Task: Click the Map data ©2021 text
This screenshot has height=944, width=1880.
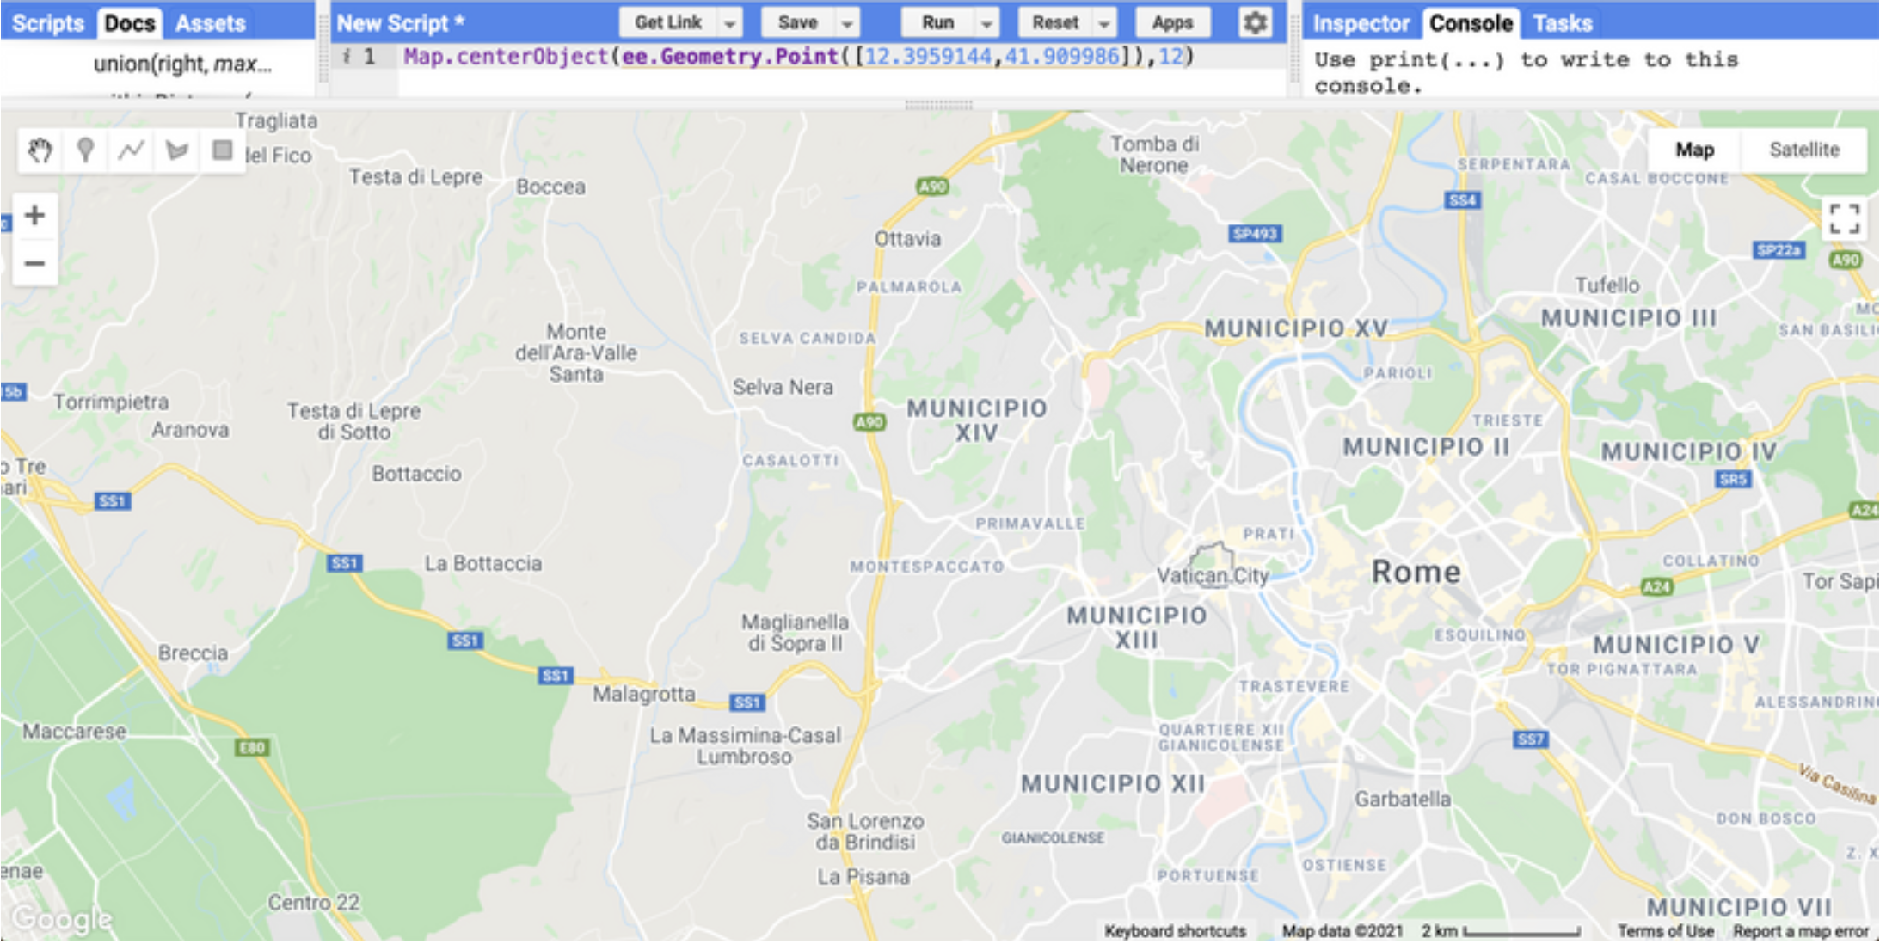Action: pyautogui.click(x=1342, y=931)
